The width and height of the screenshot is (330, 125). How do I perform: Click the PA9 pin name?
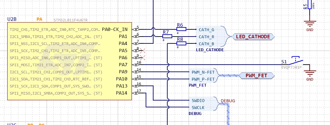123,72
